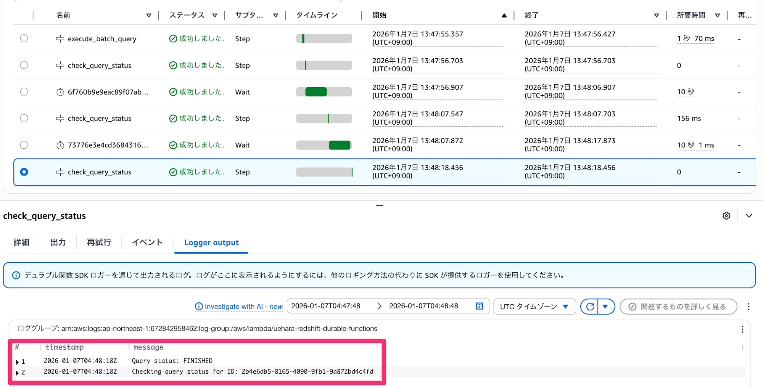Open the UTC タイムゾーン dropdown

(x=534, y=307)
